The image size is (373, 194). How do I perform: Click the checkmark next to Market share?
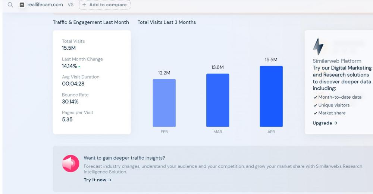coord(315,113)
